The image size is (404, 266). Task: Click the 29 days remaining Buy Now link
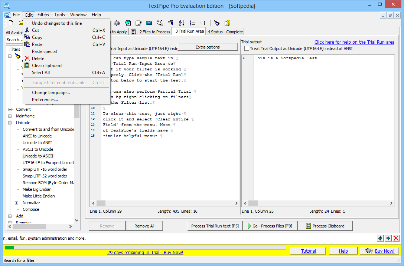coord(145,252)
